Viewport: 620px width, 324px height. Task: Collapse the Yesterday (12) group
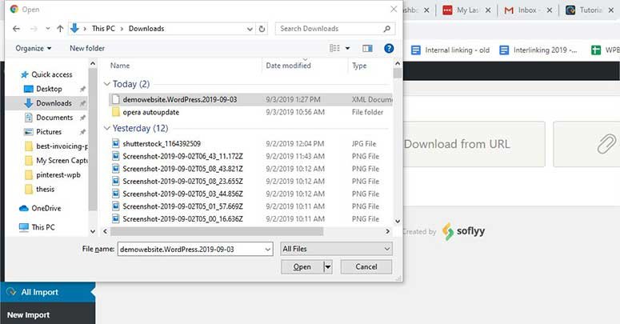point(106,128)
